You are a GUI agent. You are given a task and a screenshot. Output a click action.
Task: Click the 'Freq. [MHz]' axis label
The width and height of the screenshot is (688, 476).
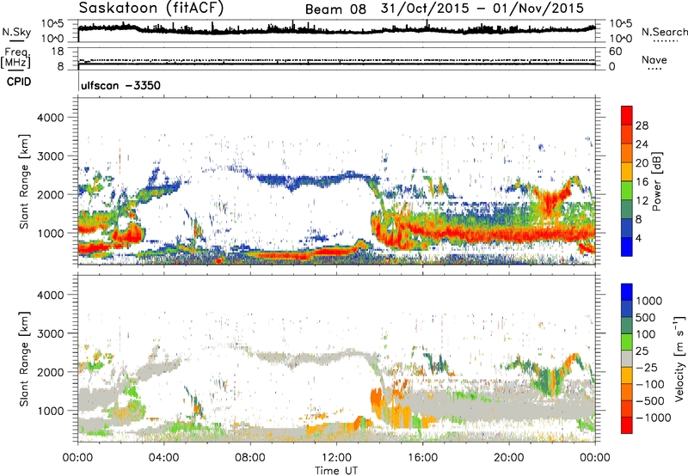click(15, 58)
